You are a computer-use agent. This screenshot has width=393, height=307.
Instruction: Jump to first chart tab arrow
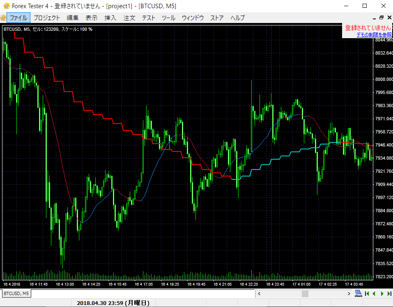coord(367,293)
